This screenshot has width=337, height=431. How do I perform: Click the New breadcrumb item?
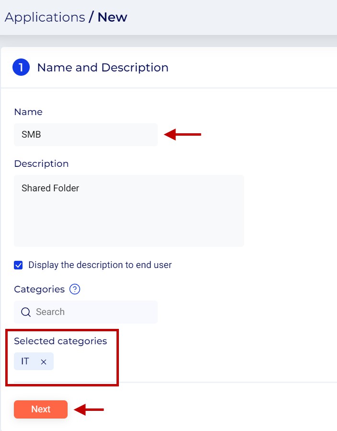click(x=112, y=17)
